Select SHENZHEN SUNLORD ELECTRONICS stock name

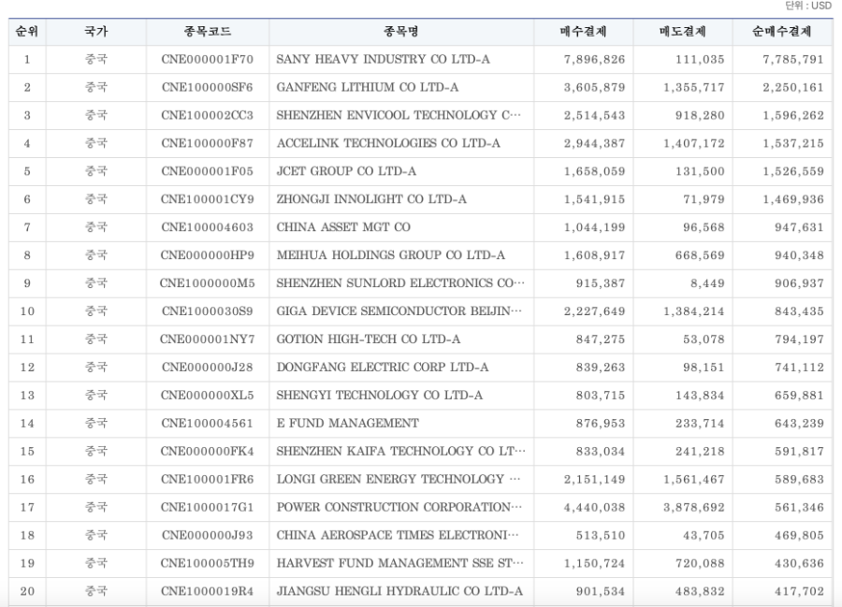point(400,282)
